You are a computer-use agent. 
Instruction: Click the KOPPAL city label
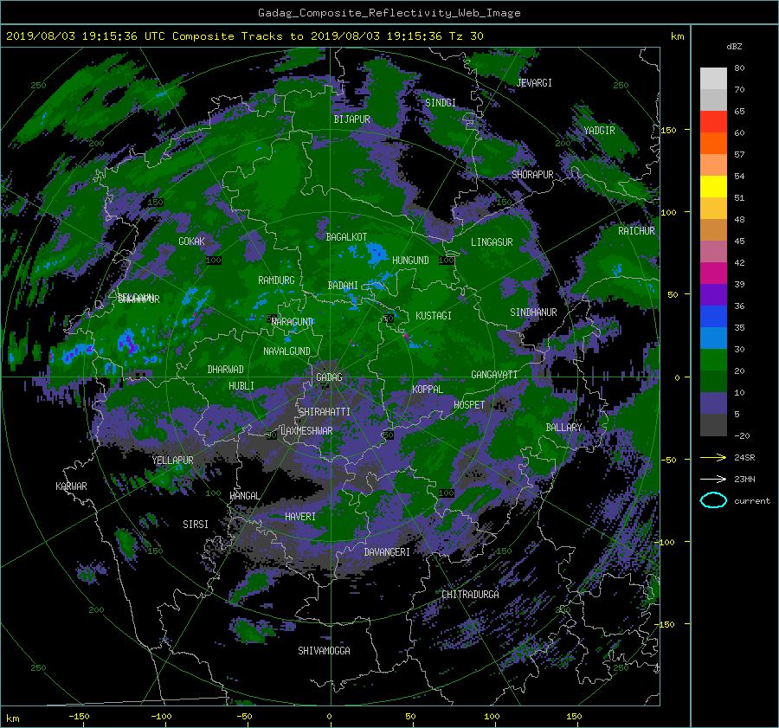coord(428,390)
